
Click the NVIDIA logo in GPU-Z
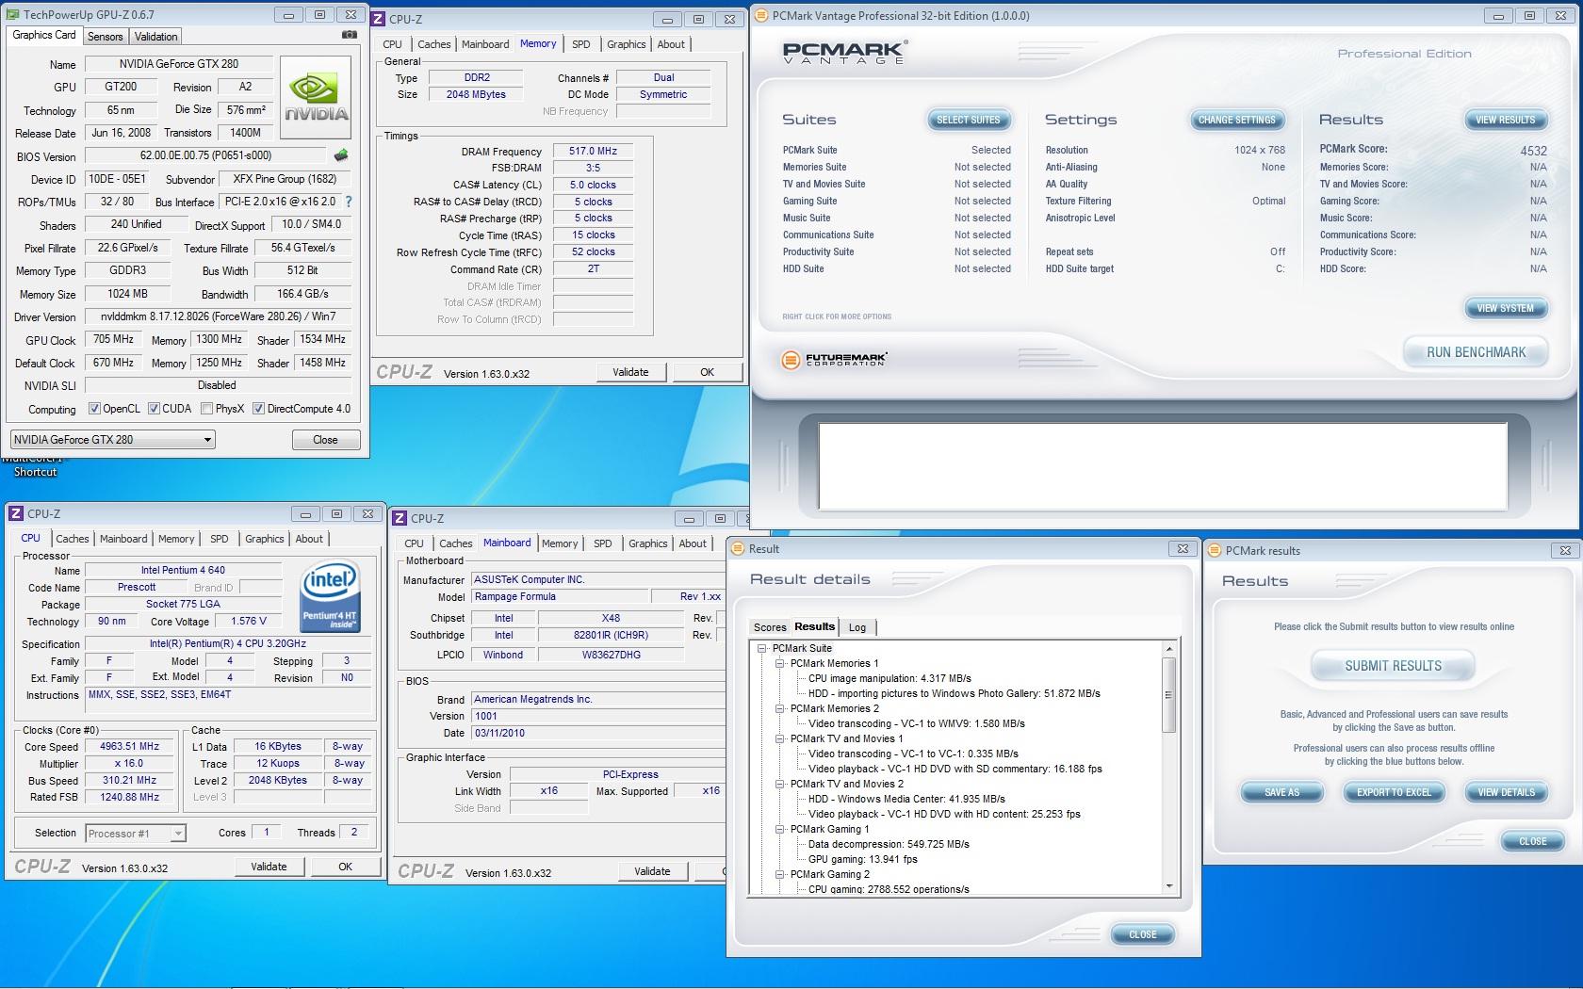[x=318, y=98]
